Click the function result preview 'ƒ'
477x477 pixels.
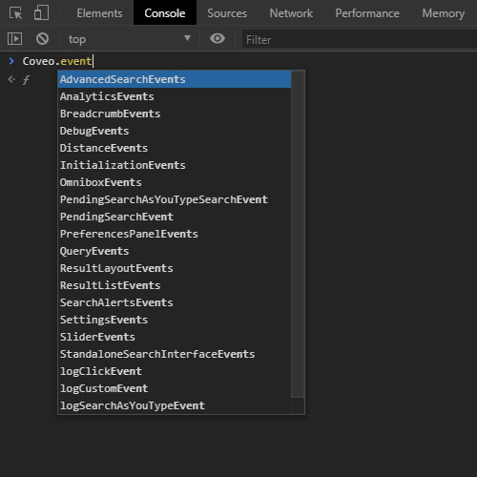pyautogui.click(x=26, y=79)
